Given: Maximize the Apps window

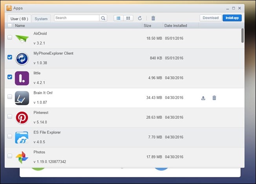Looking at the screenshot, I should tap(234, 8).
